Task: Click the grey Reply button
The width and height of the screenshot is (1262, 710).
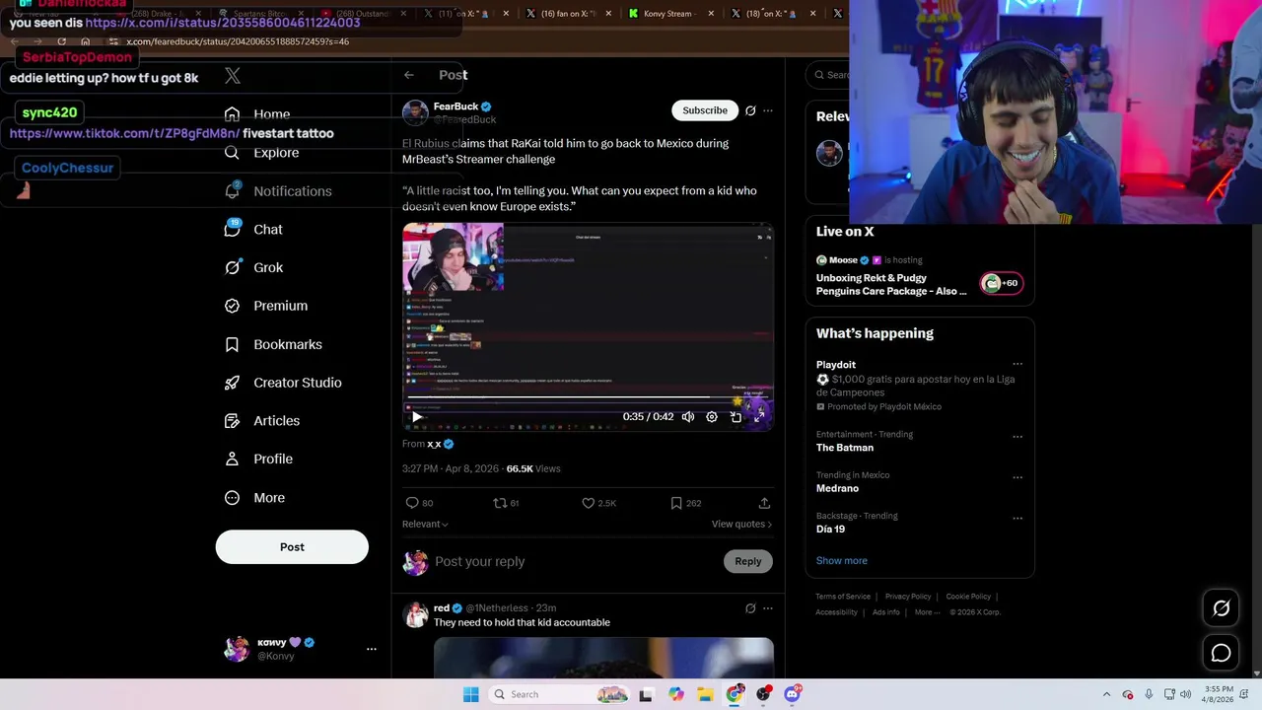Action: pyautogui.click(x=748, y=562)
